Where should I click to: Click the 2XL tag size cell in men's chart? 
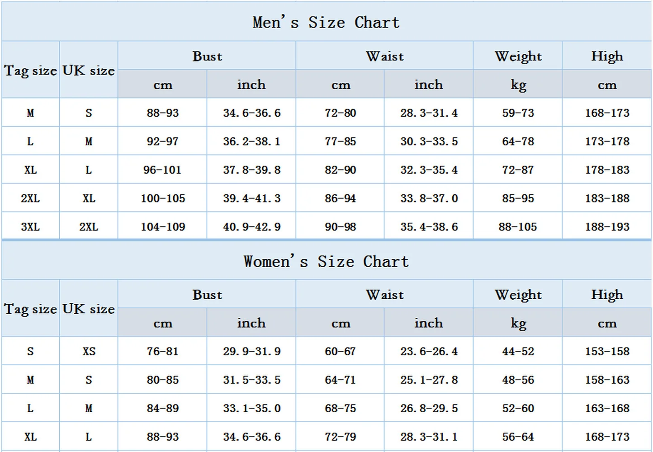pyautogui.click(x=30, y=198)
